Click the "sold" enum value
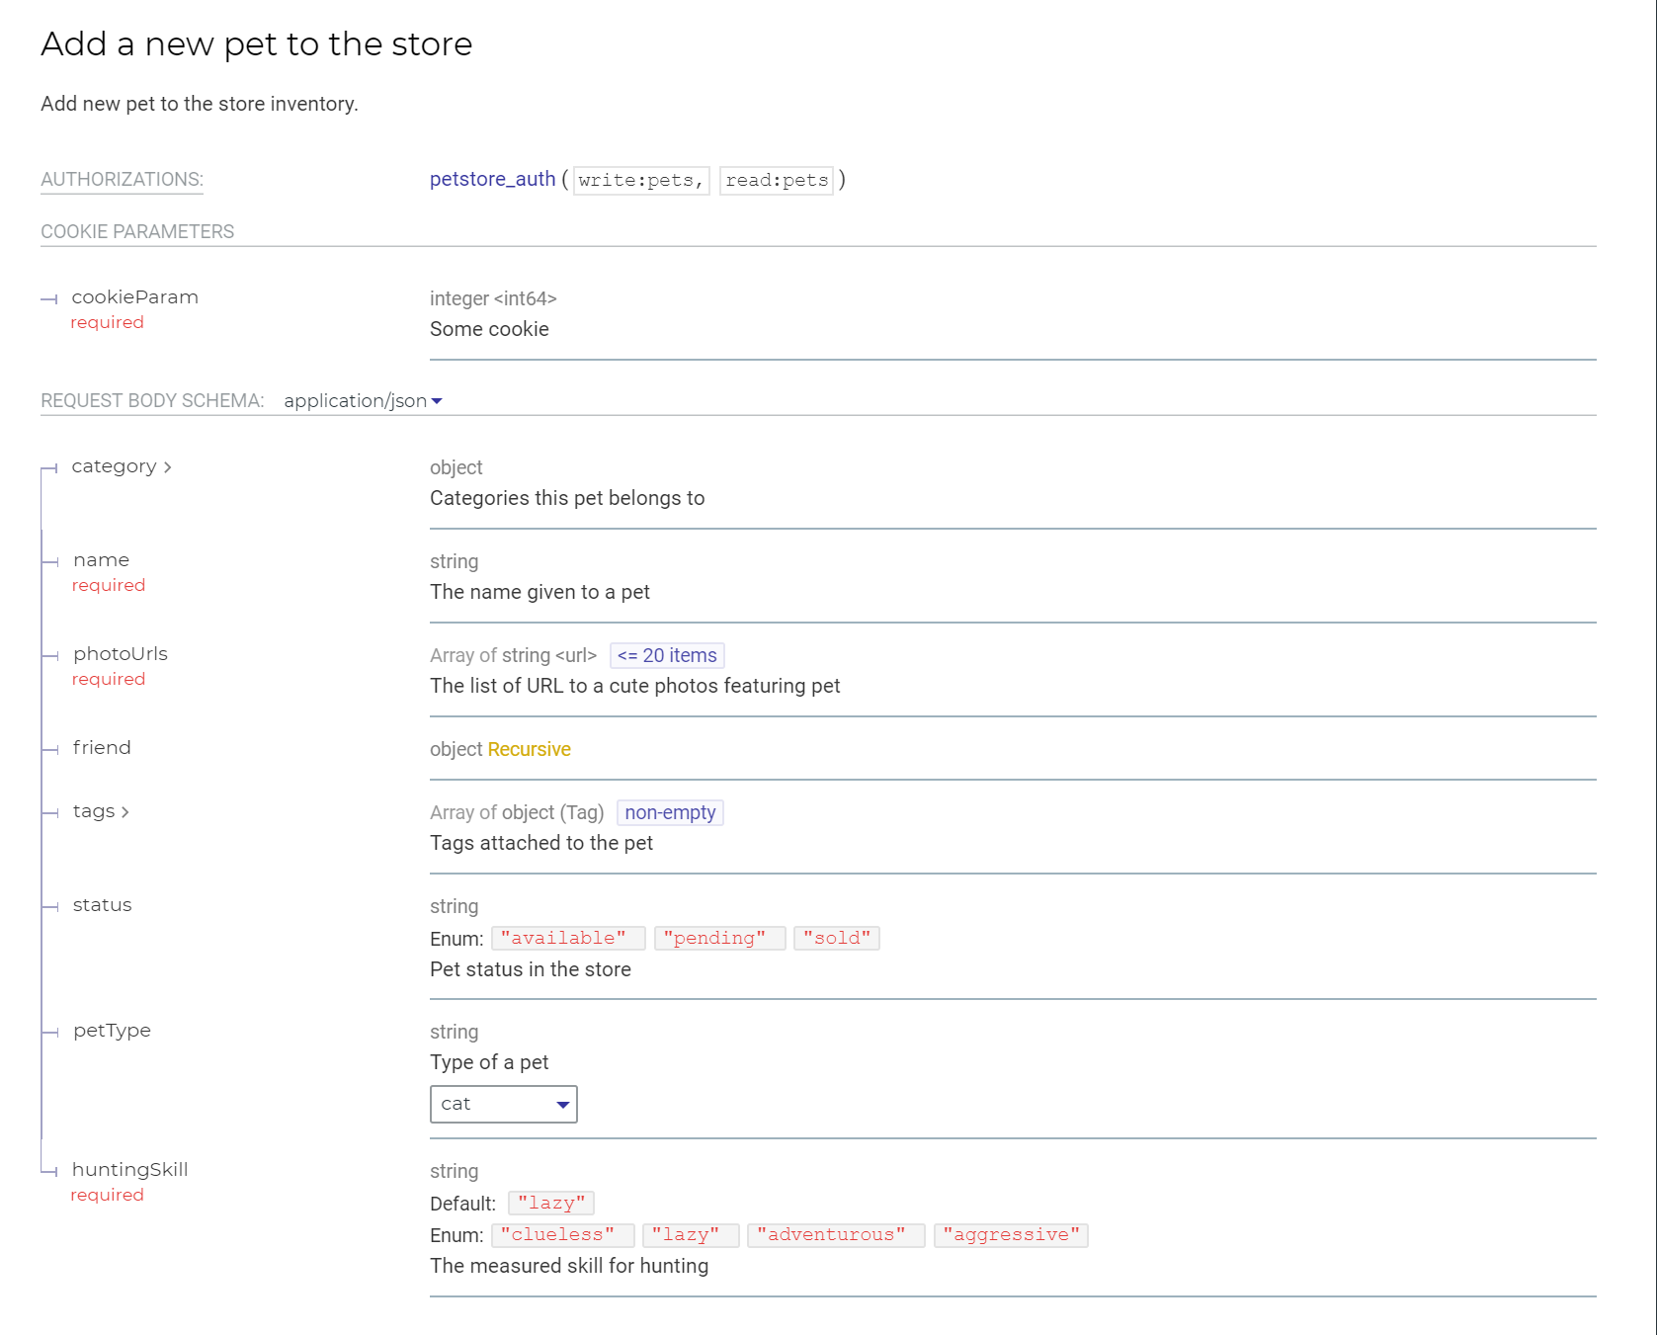1657x1335 pixels. (x=837, y=938)
